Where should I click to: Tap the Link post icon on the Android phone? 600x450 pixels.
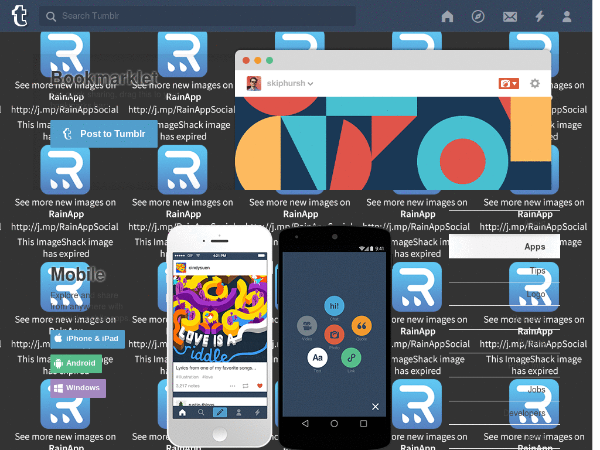[351, 358]
